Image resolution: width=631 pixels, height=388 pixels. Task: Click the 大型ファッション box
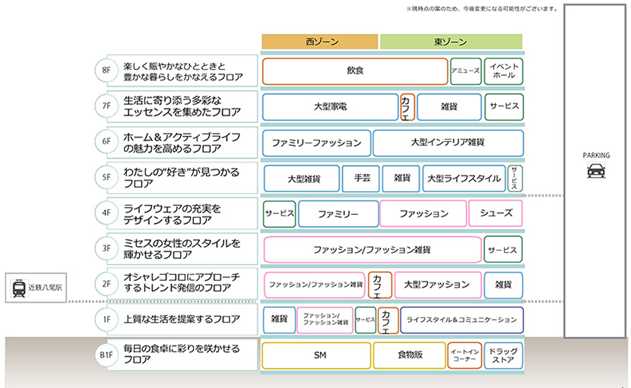coord(438,285)
